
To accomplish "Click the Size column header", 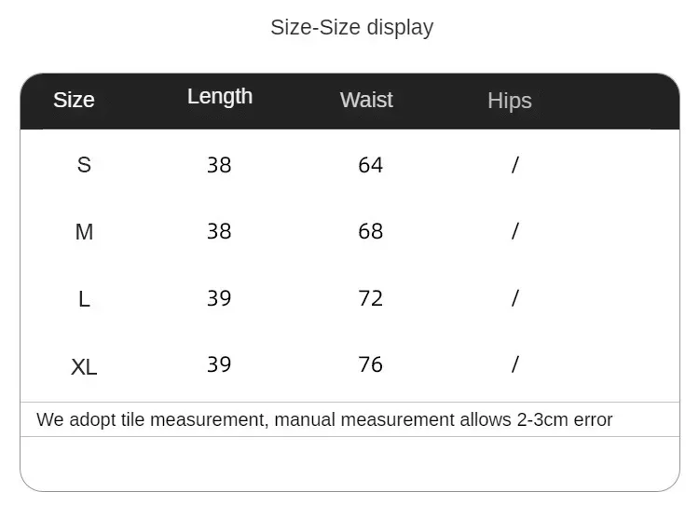I will [74, 100].
